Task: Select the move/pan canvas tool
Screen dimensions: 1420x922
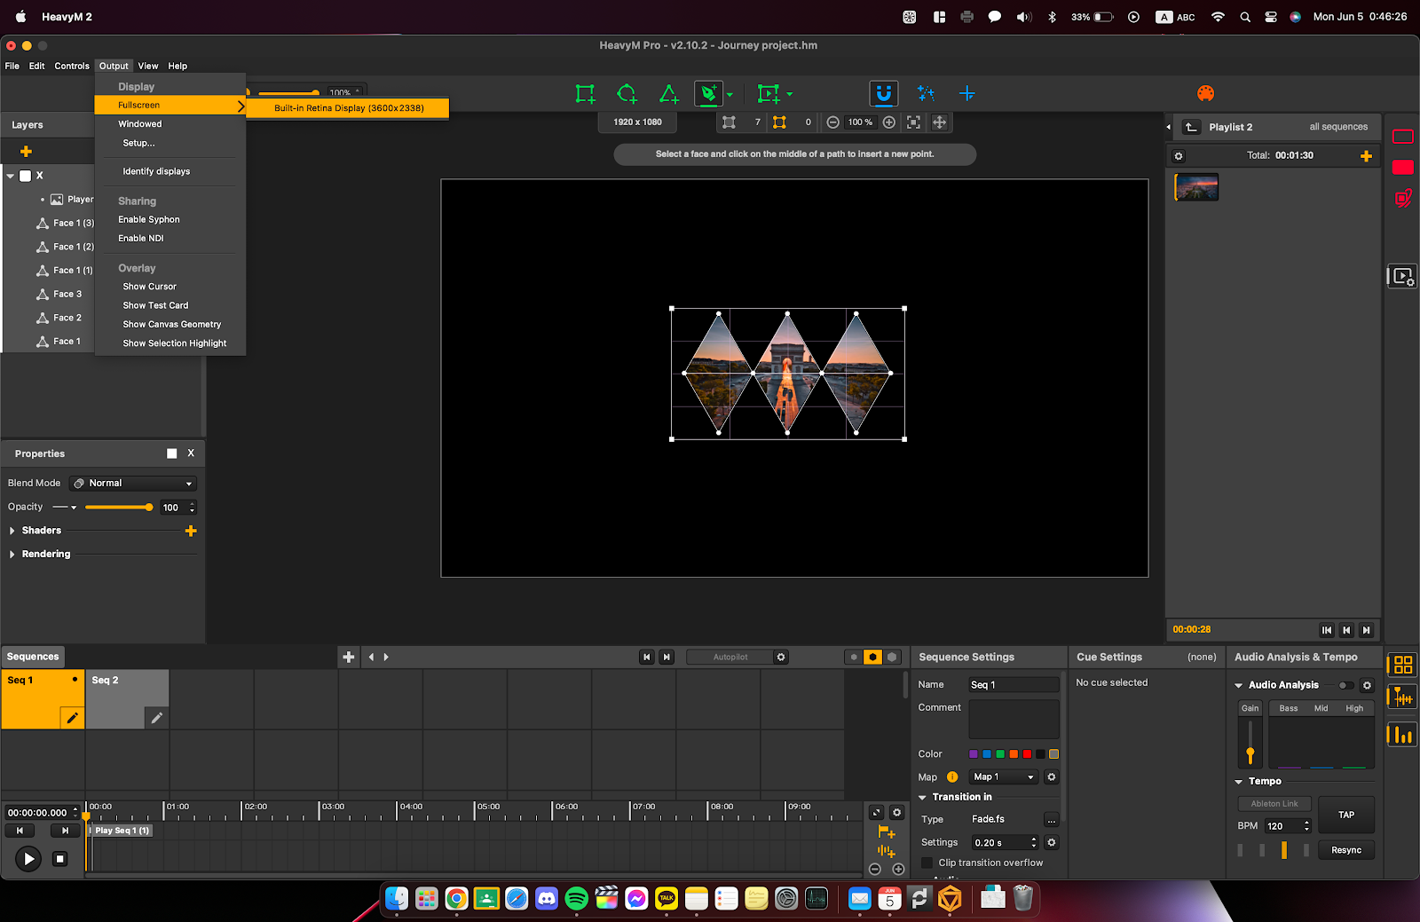Action: 939,122
